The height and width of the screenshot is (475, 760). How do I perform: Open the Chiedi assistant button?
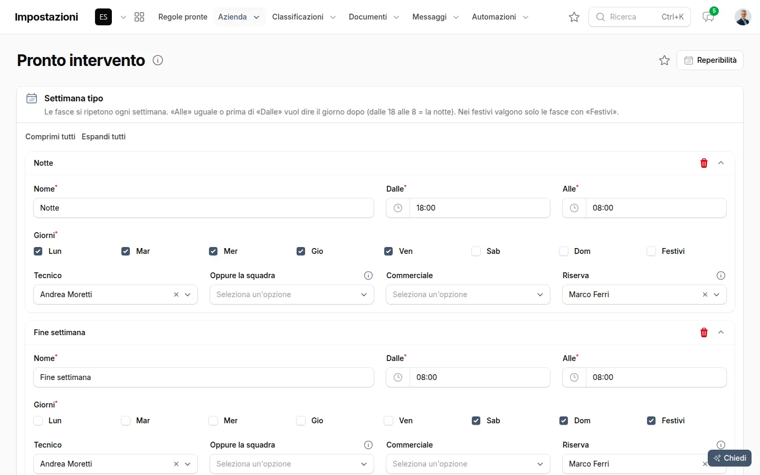[x=729, y=458]
